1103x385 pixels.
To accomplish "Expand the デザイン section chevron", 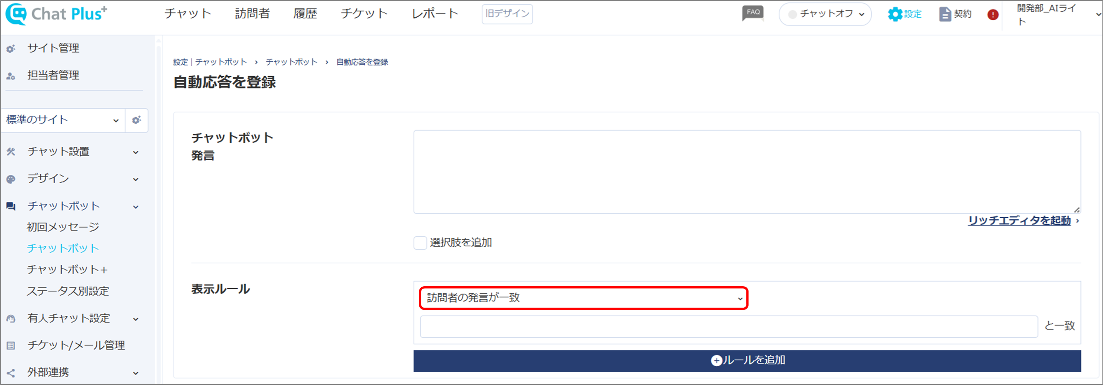I will tap(136, 180).
